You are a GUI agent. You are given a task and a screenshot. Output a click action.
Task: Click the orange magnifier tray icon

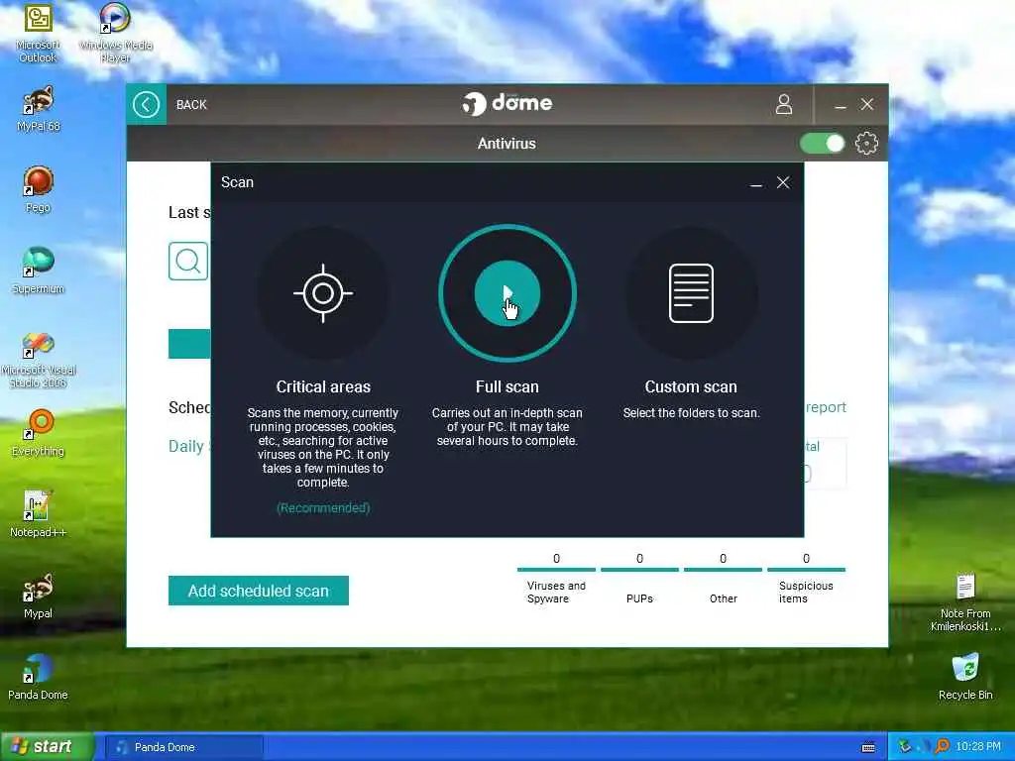(942, 747)
